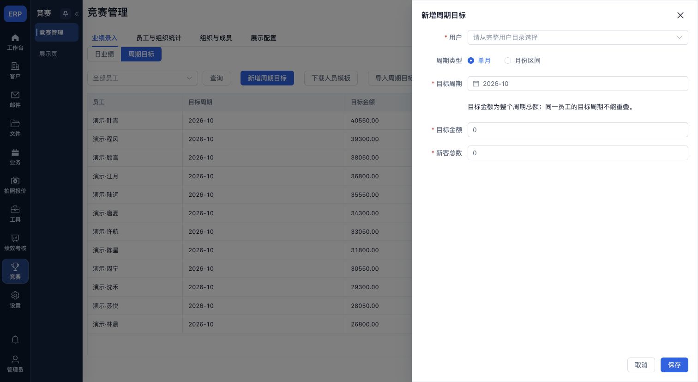
Task: Click the 演示·林晨 employee cell
Action: pyautogui.click(x=135, y=324)
